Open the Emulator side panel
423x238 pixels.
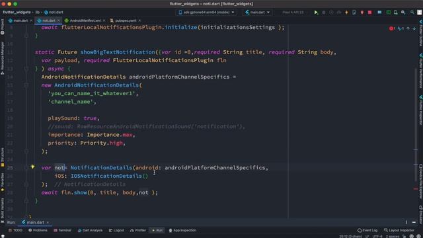[420, 214]
